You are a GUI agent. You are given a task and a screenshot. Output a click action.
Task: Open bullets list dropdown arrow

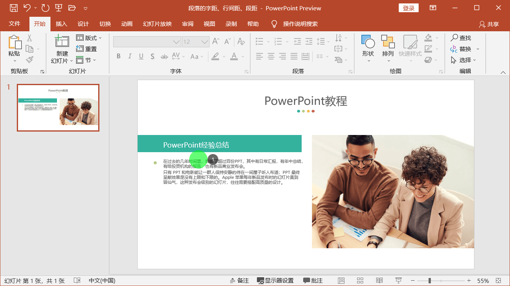268,41
